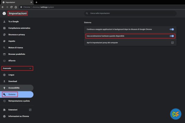Screen dimensions: 185x123
Task: Disable background apps toggle
Action: [172, 29]
